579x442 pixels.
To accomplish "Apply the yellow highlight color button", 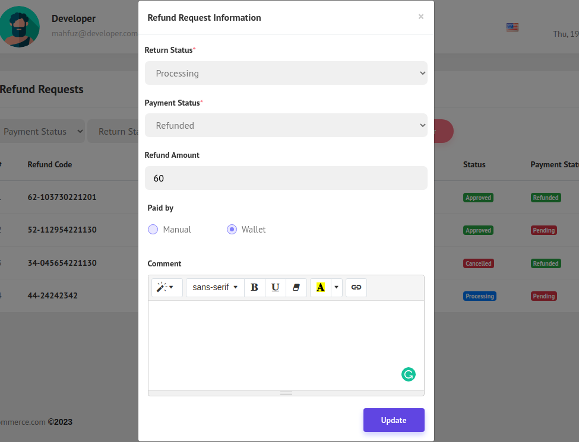I will pyautogui.click(x=321, y=288).
